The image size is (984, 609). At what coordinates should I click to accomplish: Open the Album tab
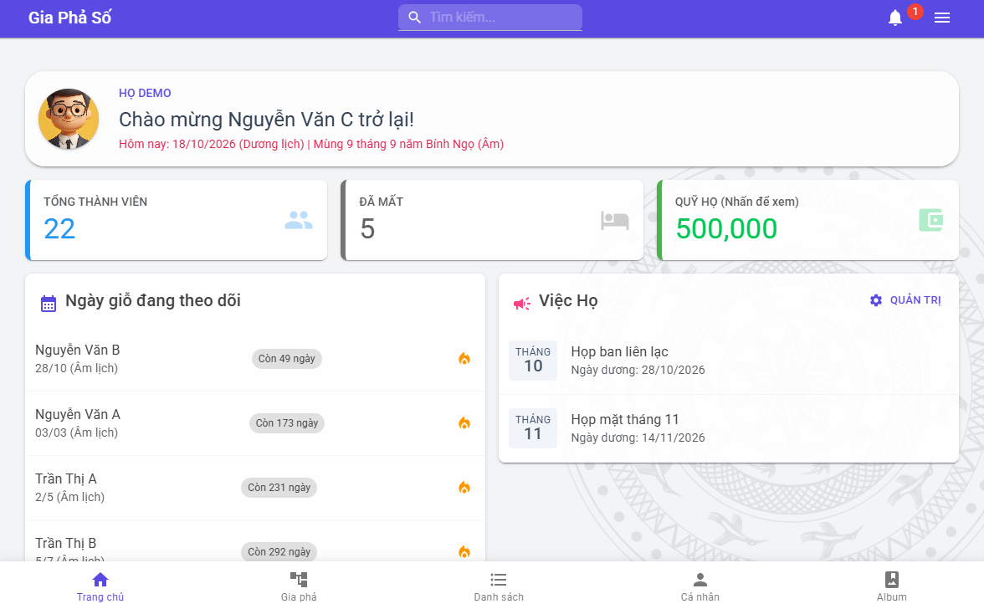click(892, 586)
